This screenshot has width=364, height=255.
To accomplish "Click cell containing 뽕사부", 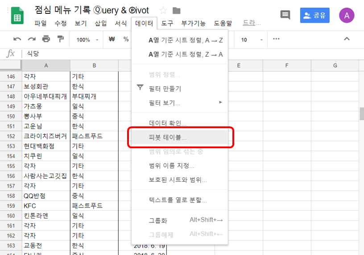I will pyautogui.click(x=46, y=116).
